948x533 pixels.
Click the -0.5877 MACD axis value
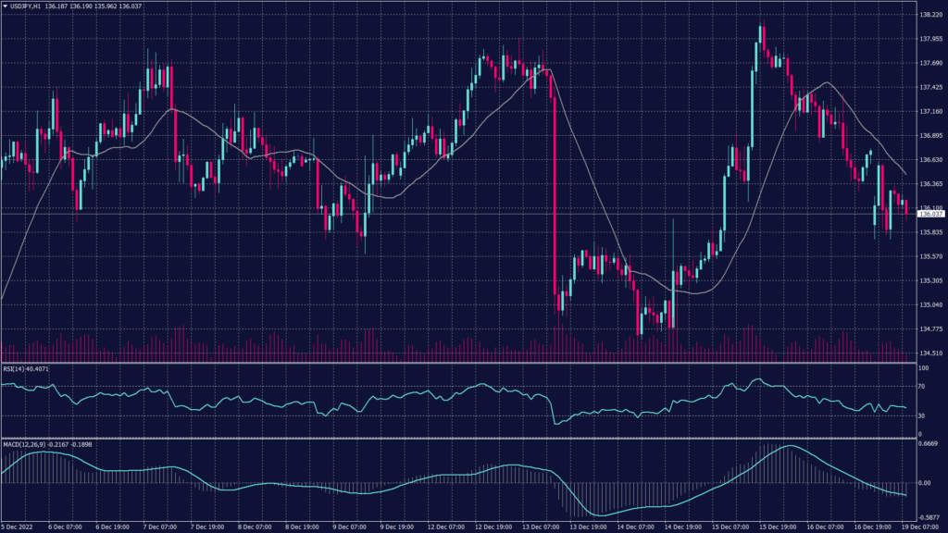928,516
